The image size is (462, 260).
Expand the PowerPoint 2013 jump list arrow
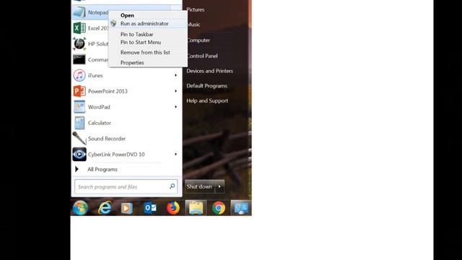[175, 91]
